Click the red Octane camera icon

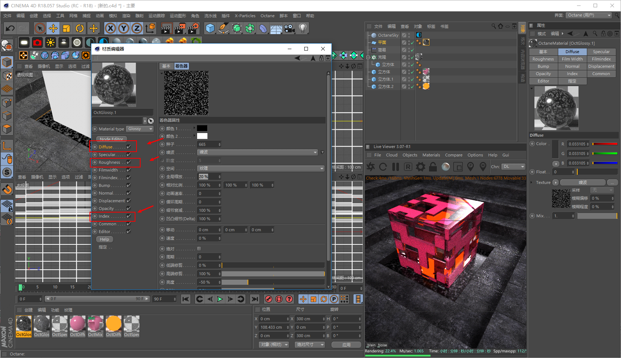click(37, 43)
